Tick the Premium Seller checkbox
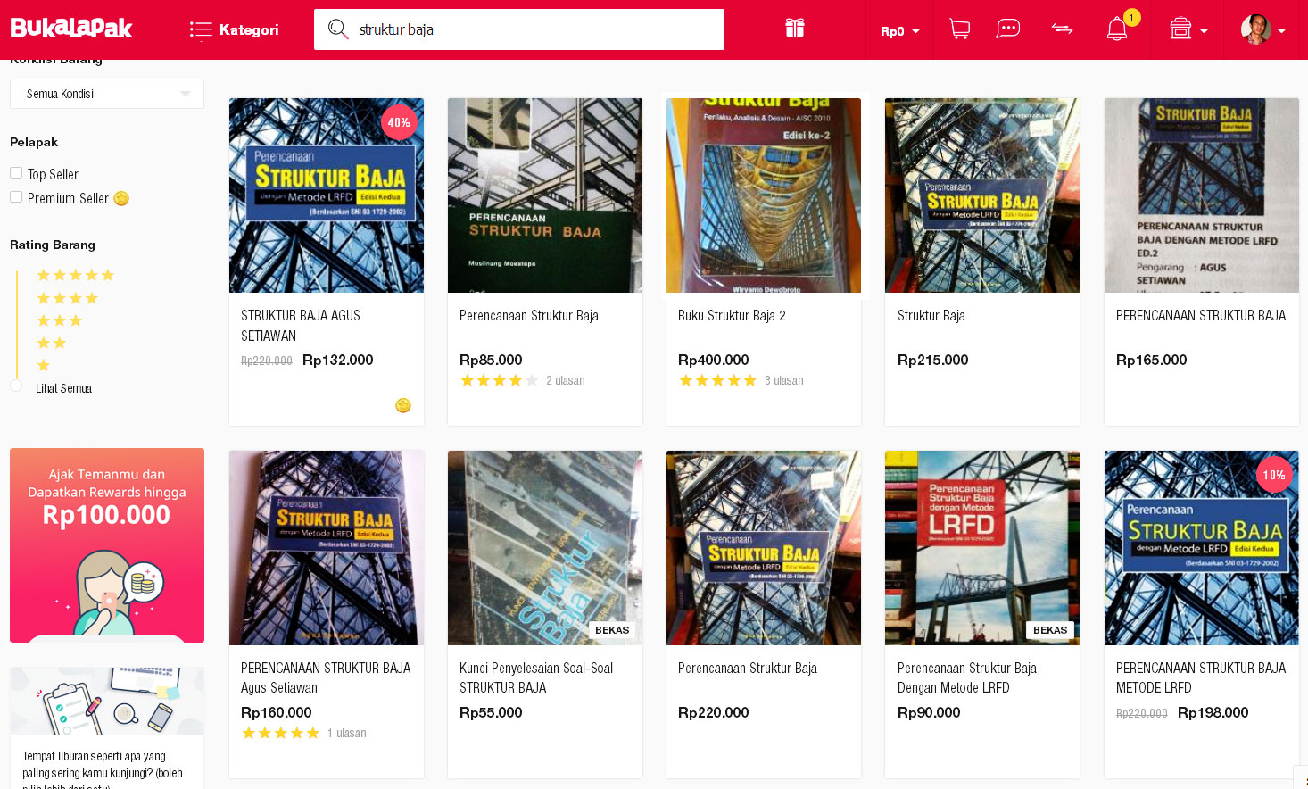 [16, 197]
